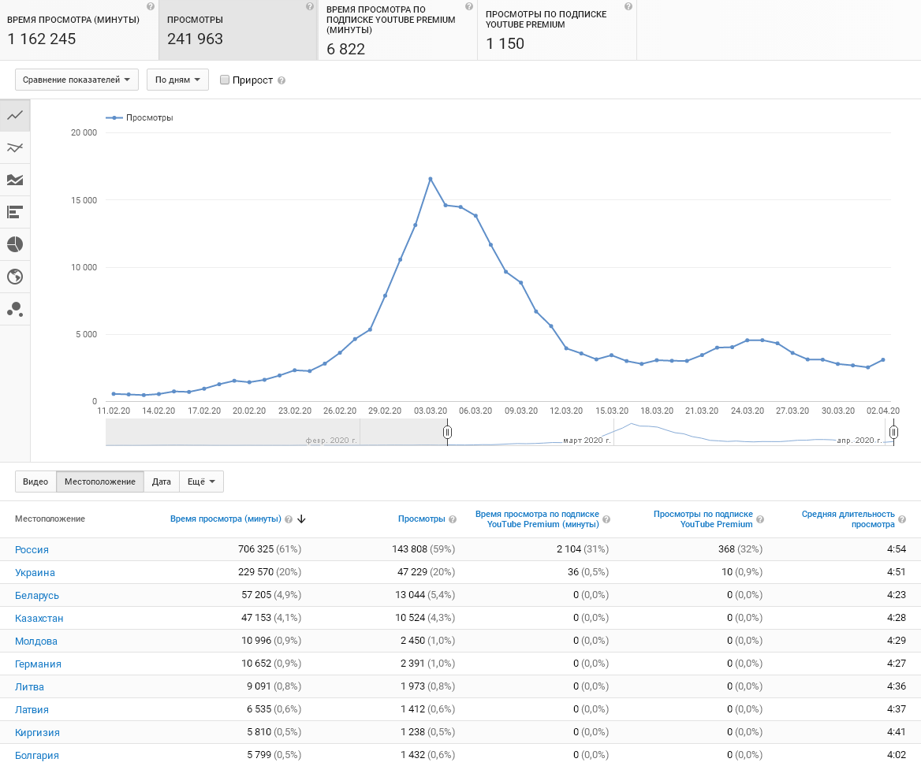
Task: Open the Болгария location link
Action: pyautogui.click(x=36, y=756)
